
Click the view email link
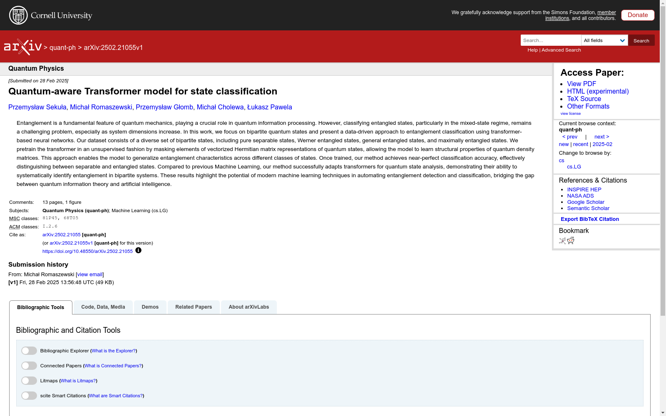[90, 275]
